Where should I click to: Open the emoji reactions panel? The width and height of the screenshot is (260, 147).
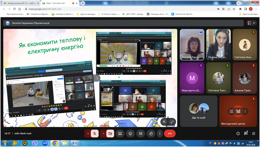coord(130,134)
